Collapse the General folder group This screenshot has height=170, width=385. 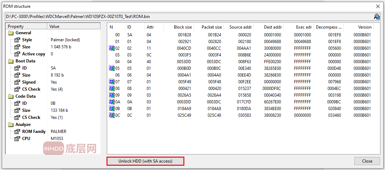coord(10,33)
